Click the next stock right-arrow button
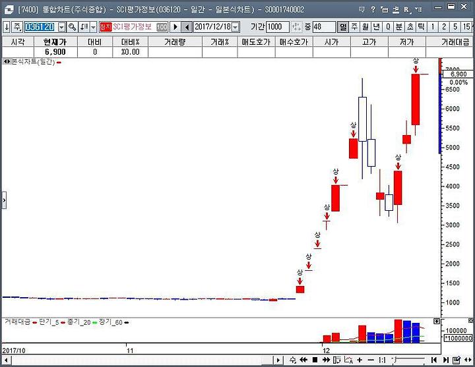Image resolution: width=475 pixels, height=367 pixels. [x=175, y=27]
